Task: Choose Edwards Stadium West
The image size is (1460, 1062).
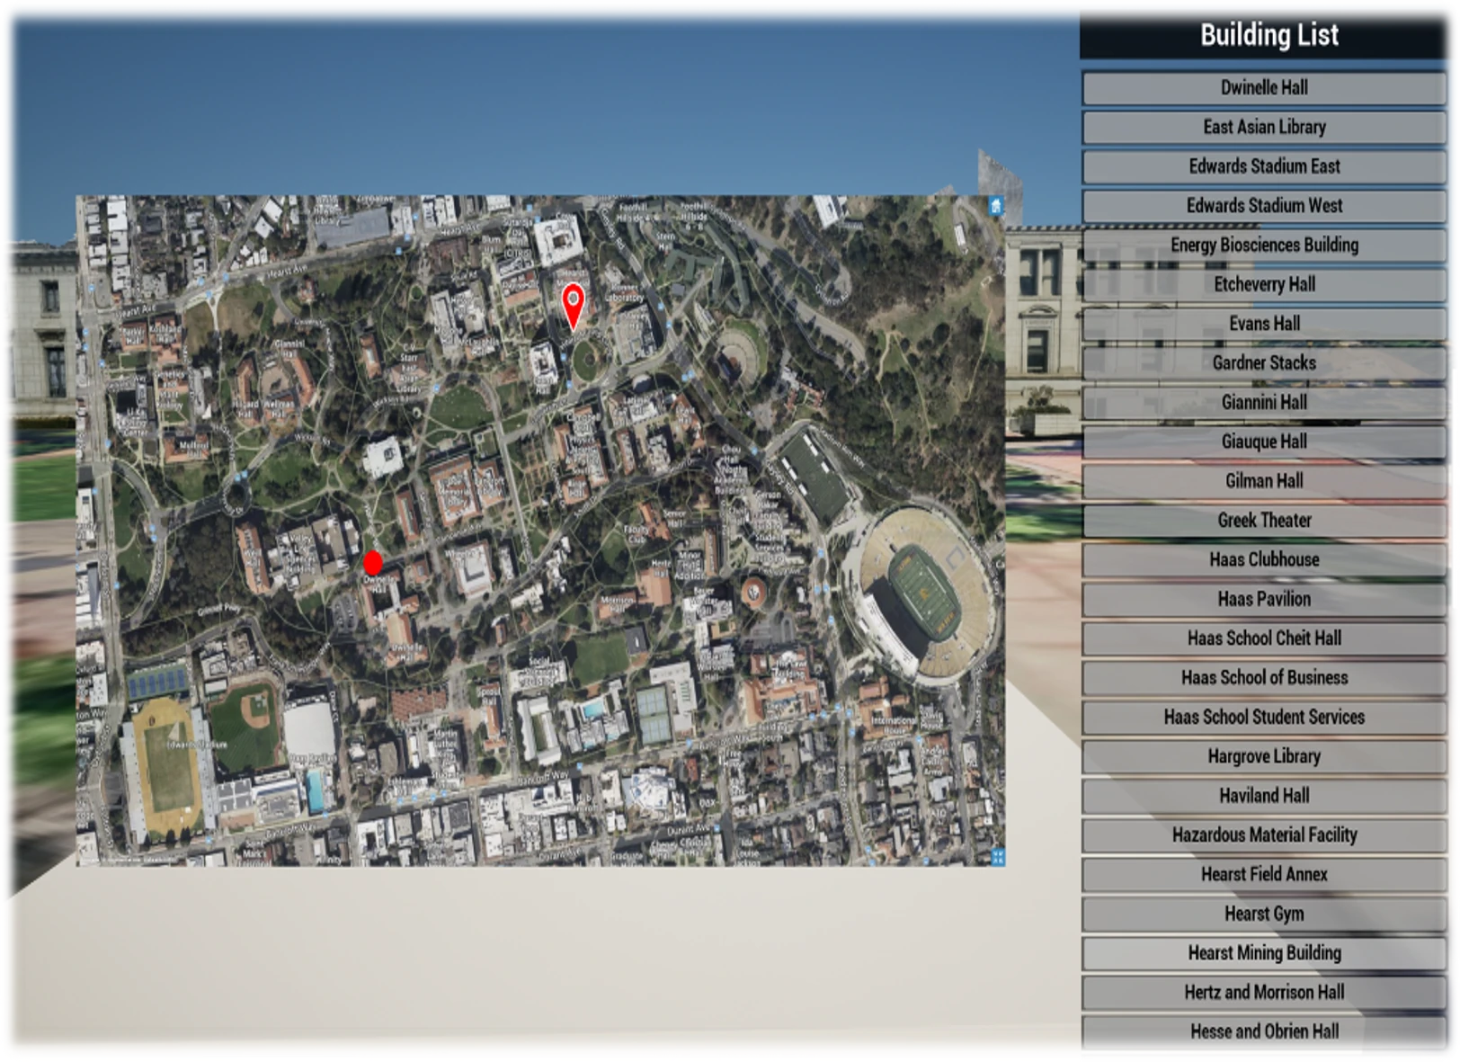Action: coord(1263,206)
